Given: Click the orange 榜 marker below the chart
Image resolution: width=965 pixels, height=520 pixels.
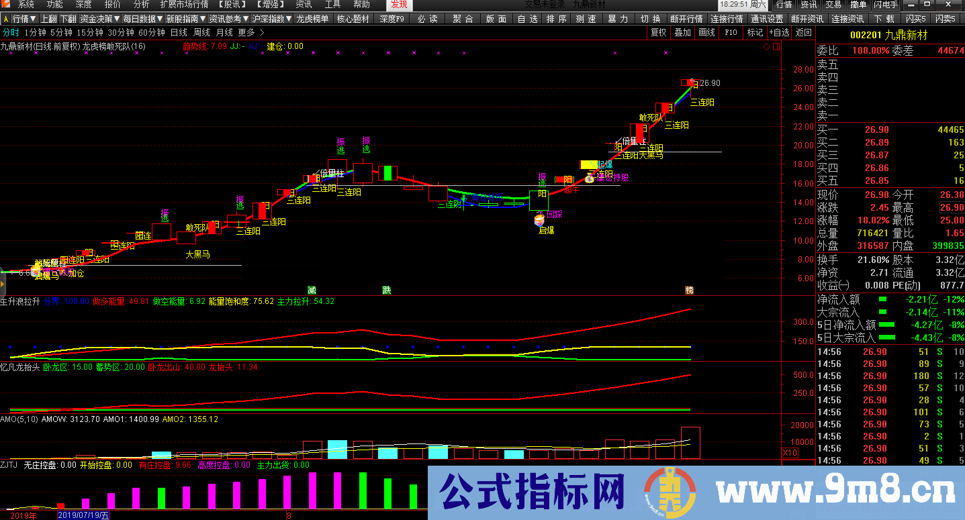Looking at the screenshot, I should pos(689,290).
